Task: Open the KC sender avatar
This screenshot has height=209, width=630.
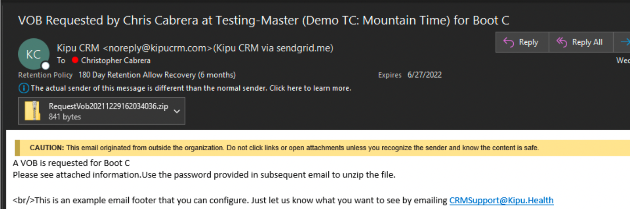Action: 33,54
